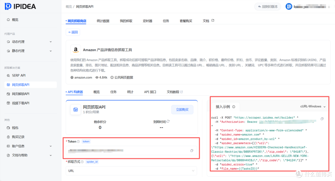The height and width of the screenshot is (181, 335).
Task: Switch to the 网页抓取商店 tab
Action: [77, 21]
